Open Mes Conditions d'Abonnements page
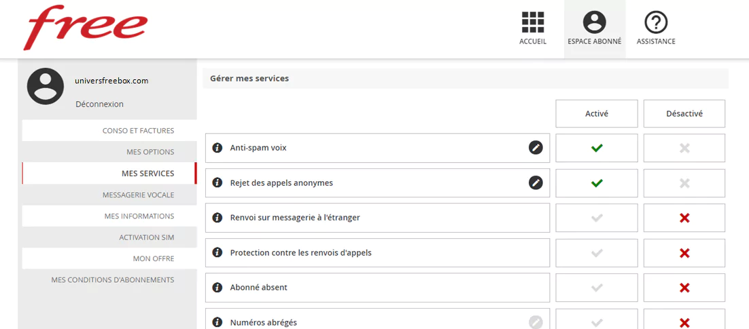The height and width of the screenshot is (329, 749). (x=112, y=279)
